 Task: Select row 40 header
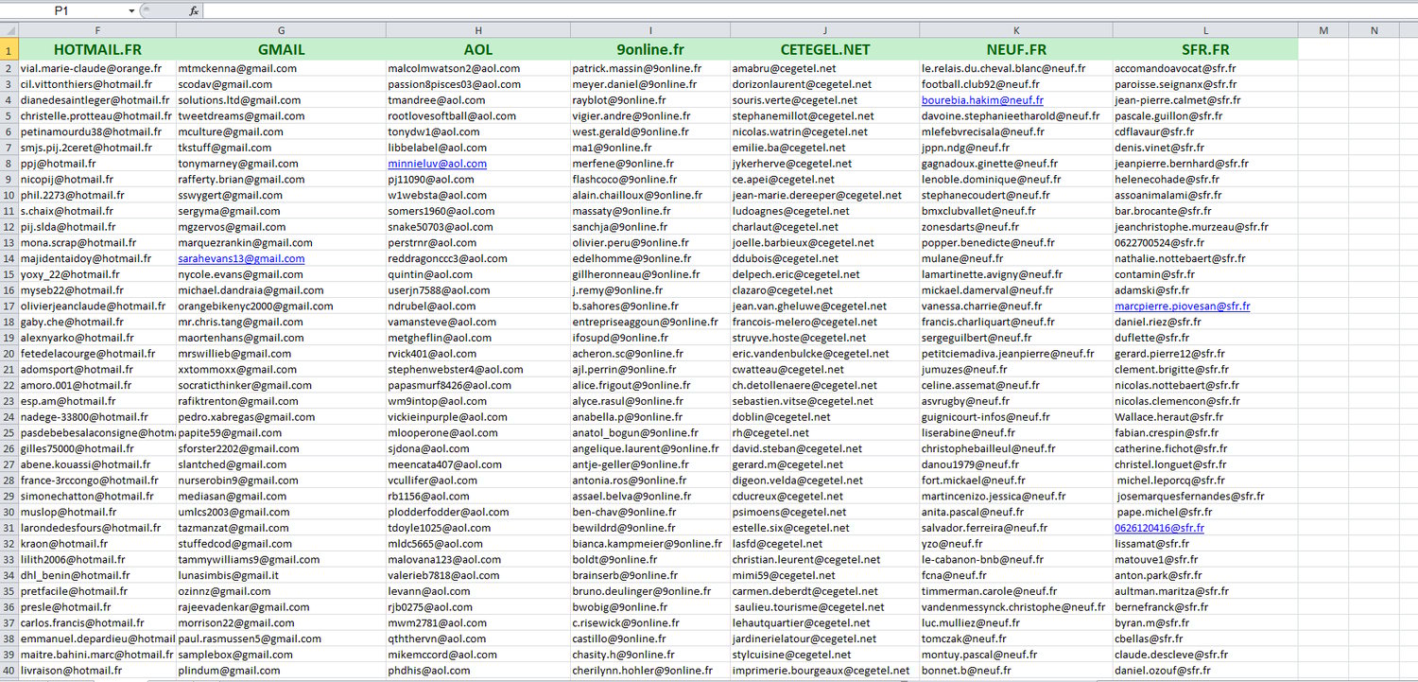9,671
